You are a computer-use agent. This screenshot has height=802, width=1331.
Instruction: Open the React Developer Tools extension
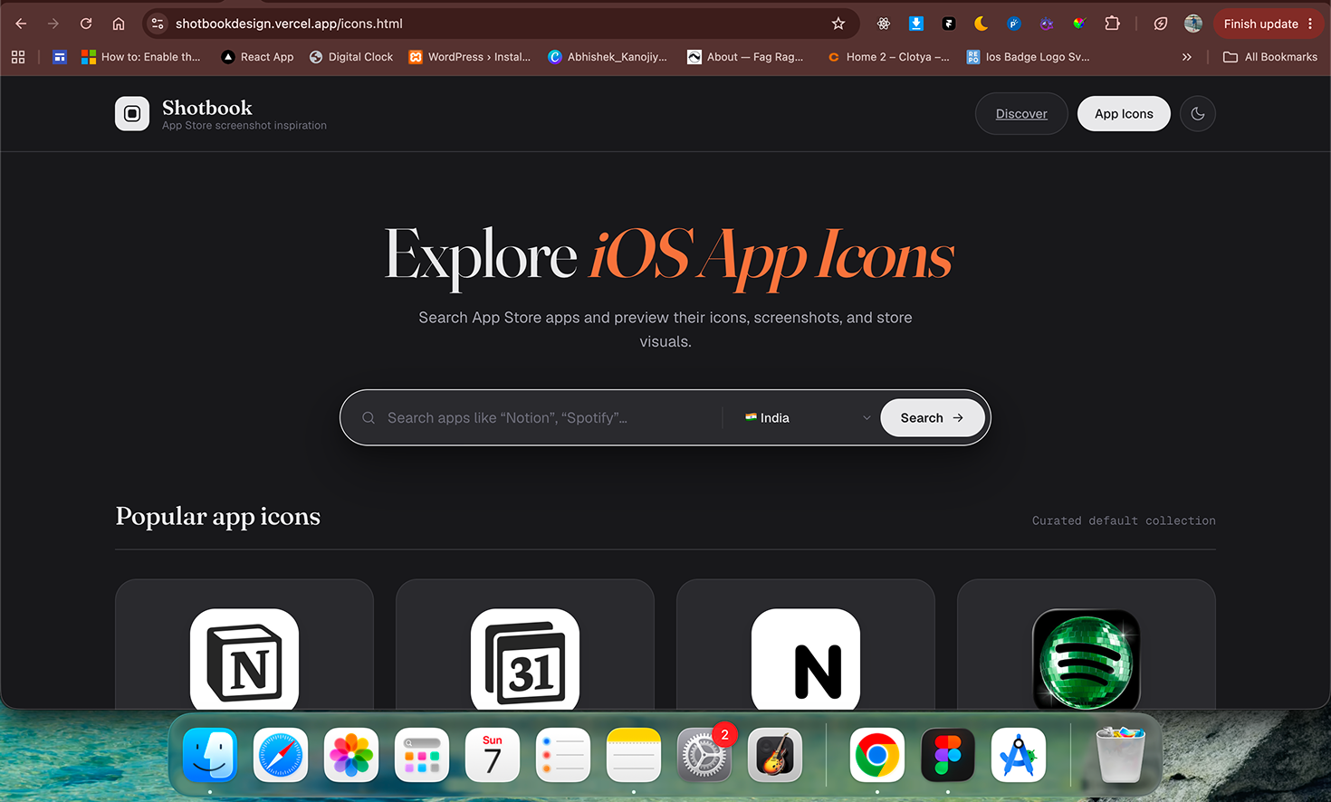[x=884, y=24]
